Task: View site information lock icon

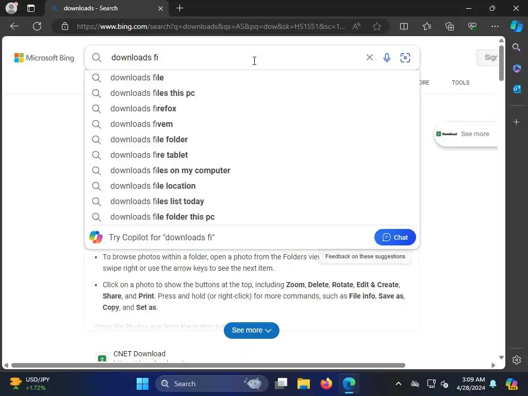Action: pyautogui.click(x=65, y=26)
